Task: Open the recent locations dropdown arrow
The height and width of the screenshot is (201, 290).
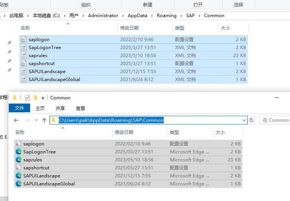Action: [36, 120]
